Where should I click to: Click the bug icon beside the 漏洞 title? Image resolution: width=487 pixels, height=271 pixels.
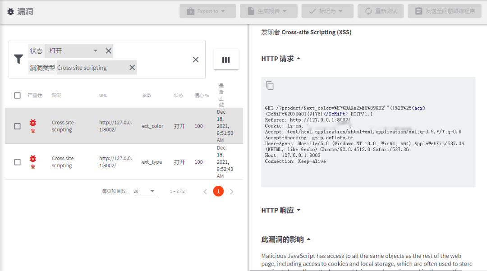pos(10,11)
